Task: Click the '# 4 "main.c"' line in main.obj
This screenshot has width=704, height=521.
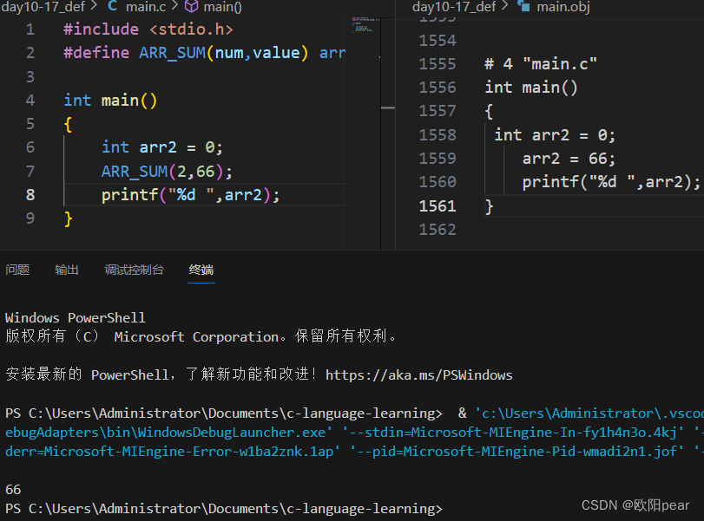Action: 541,63
